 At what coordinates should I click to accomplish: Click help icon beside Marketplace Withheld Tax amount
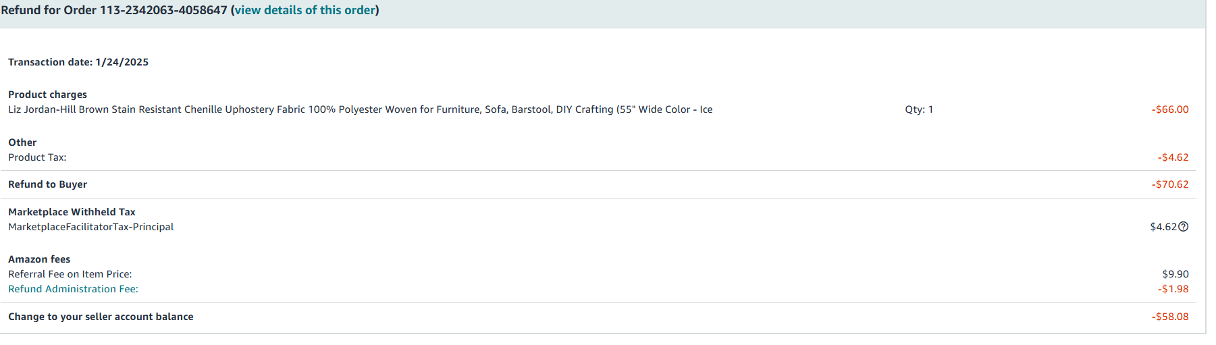click(1183, 227)
